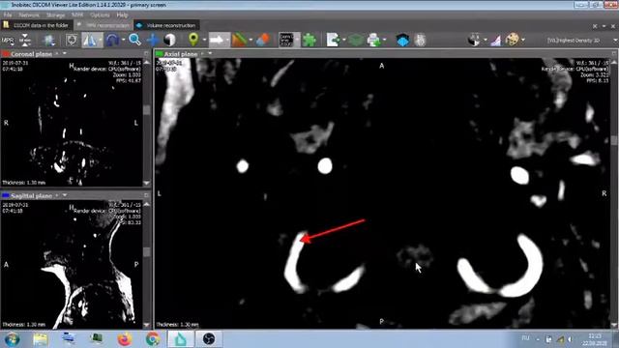Select the green marker pin tool

[x=193, y=40]
